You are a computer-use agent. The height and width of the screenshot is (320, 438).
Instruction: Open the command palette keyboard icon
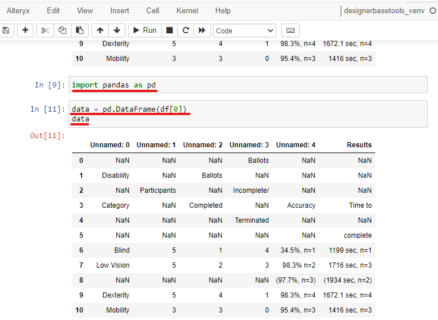click(x=291, y=31)
